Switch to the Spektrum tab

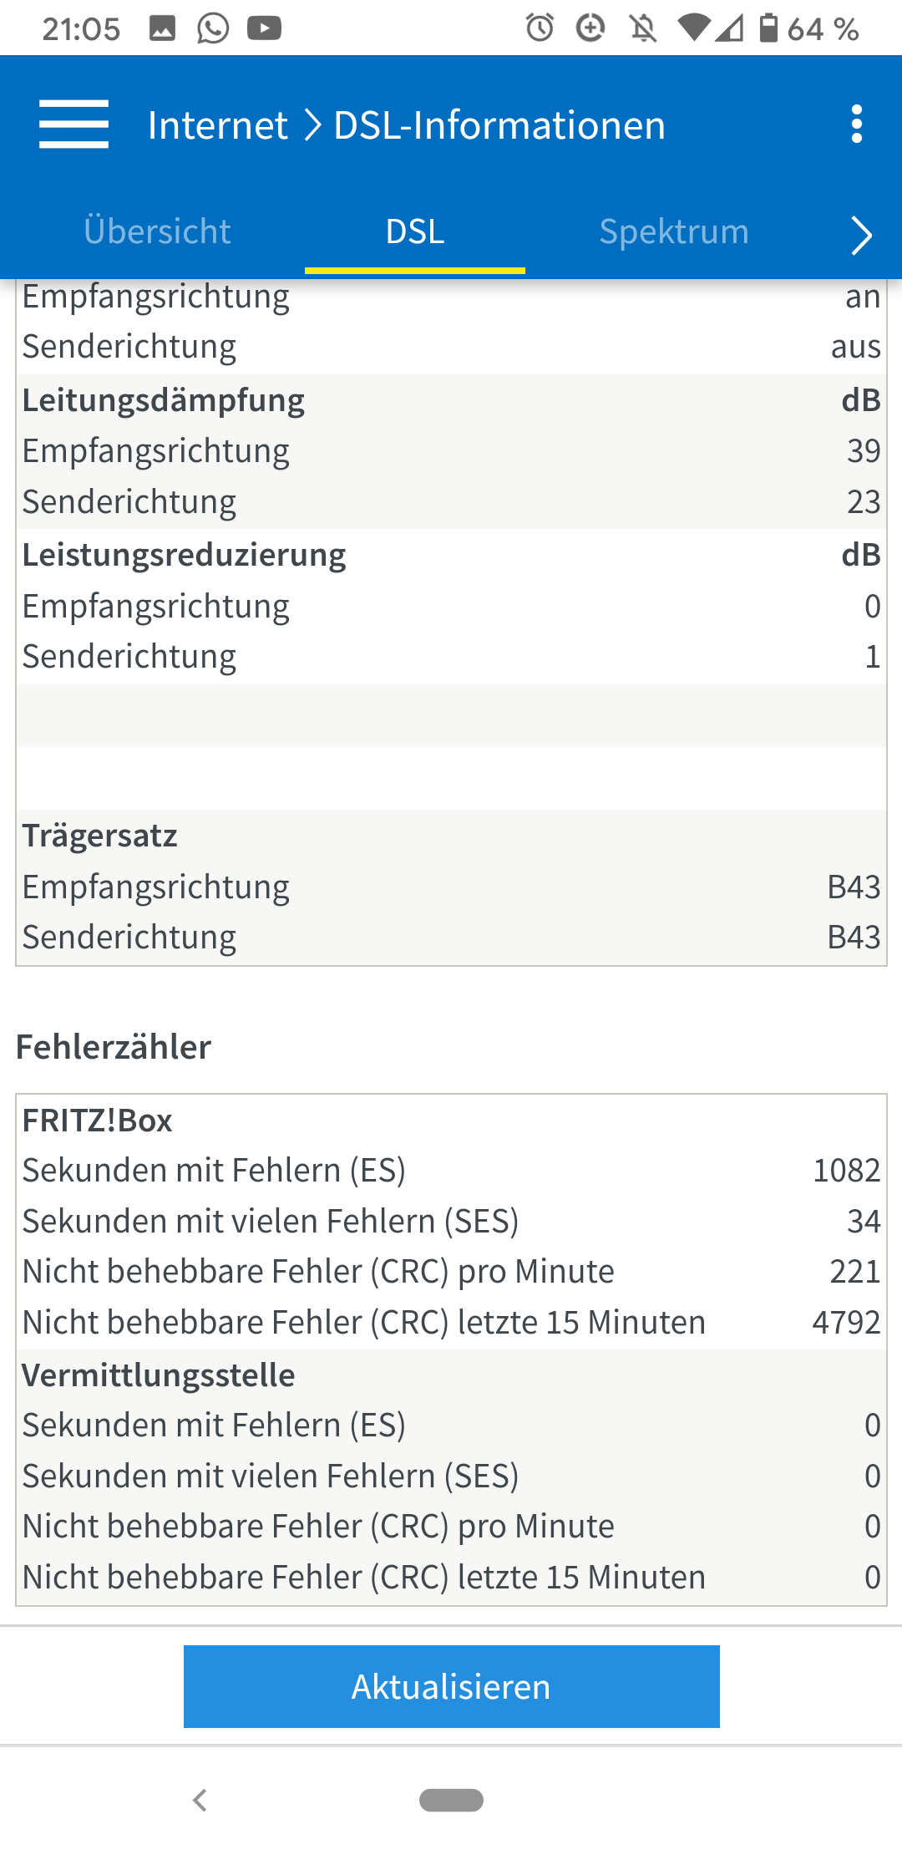pos(674,231)
